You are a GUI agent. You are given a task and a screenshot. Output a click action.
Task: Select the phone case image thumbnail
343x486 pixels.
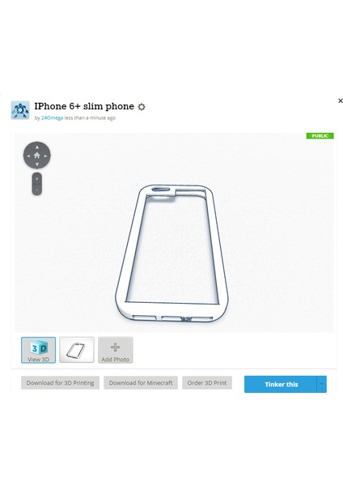click(x=77, y=350)
